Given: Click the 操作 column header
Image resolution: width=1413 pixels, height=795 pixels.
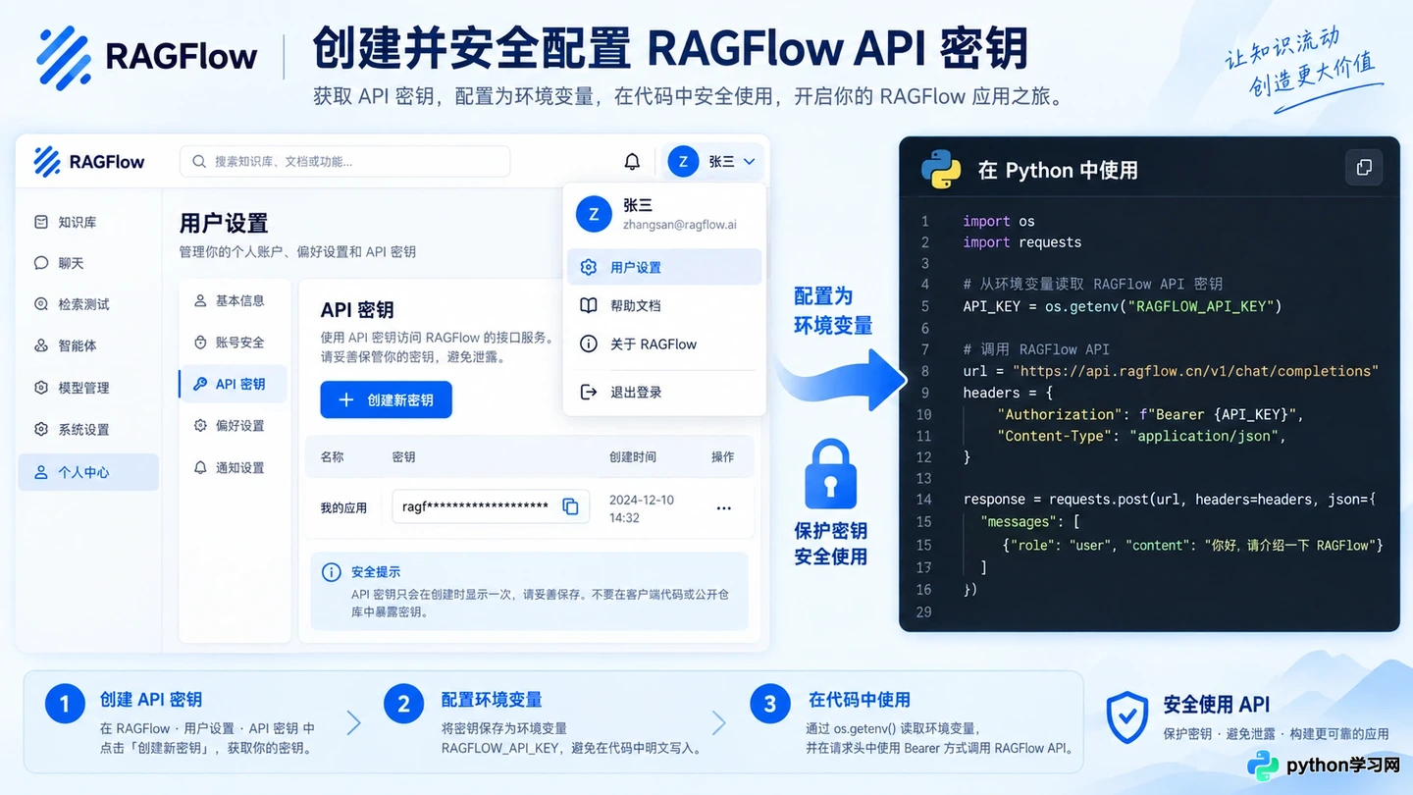Looking at the screenshot, I should tap(723, 456).
